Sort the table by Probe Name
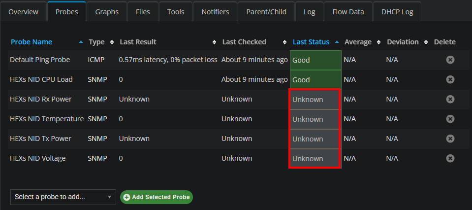The image size is (472, 210). tap(31, 42)
